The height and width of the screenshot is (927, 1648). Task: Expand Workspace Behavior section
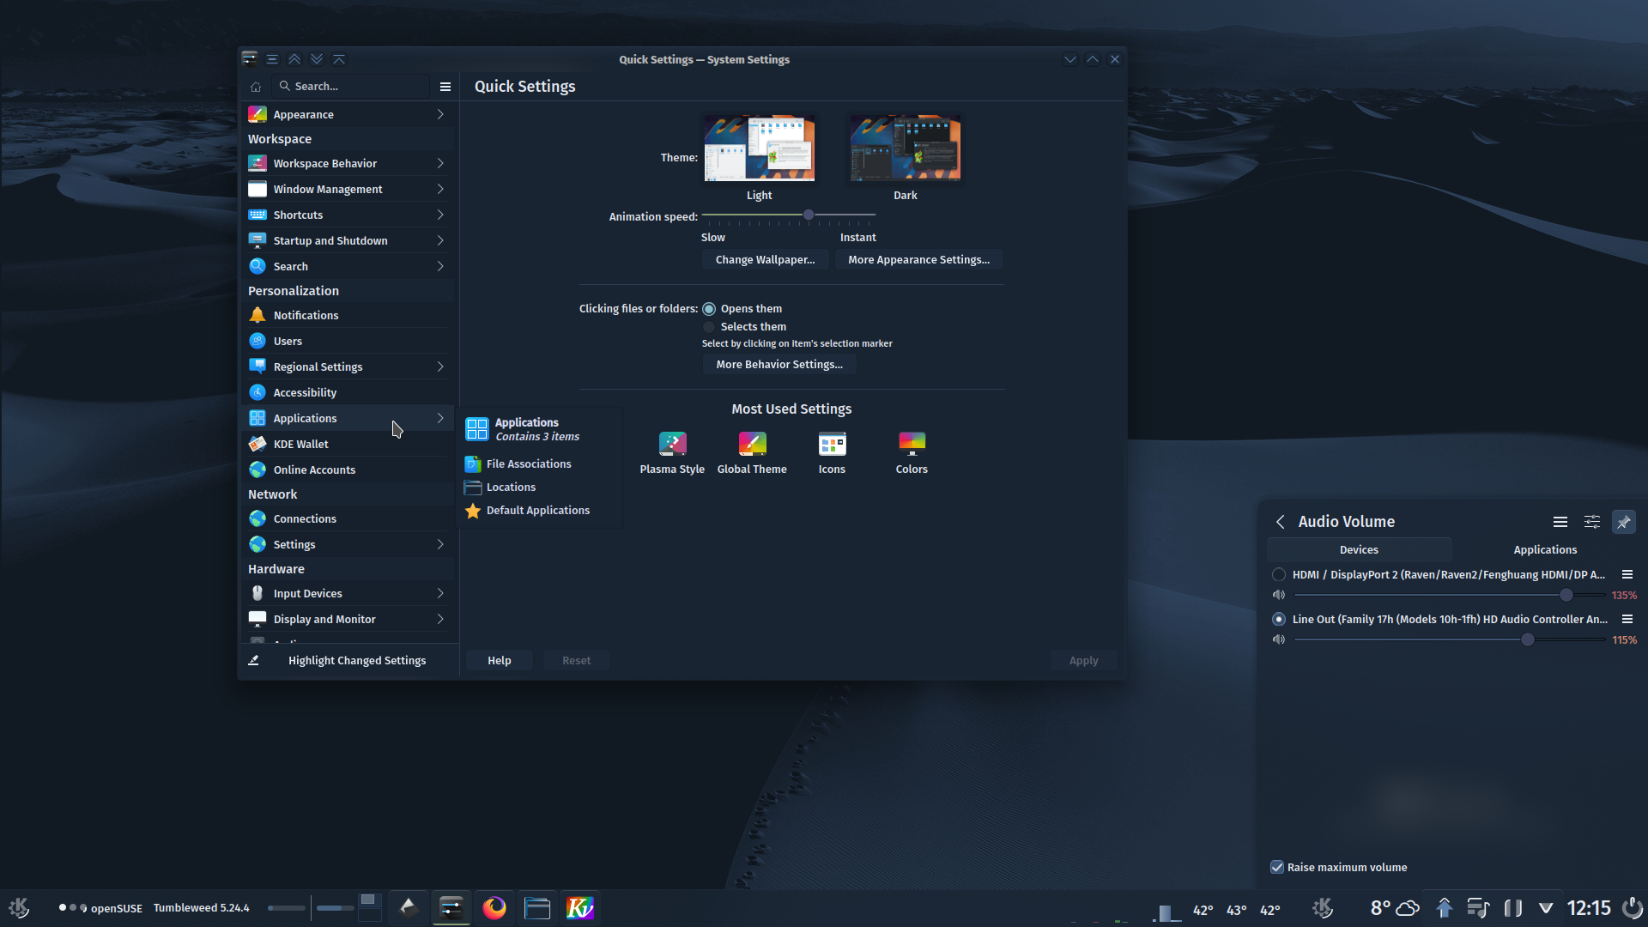(x=348, y=163)
